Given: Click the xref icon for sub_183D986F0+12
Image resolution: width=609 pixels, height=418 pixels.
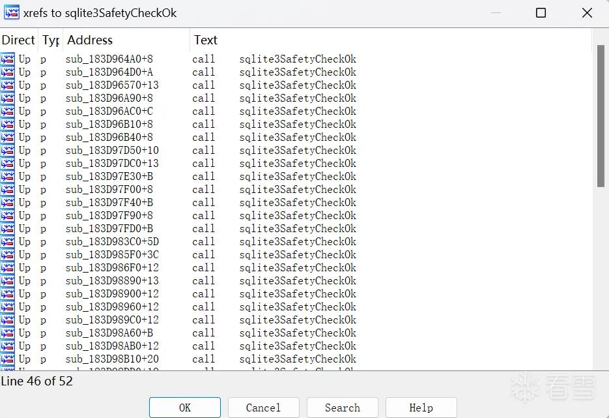Looking at the screenshot, I should (x=8, y=267).
